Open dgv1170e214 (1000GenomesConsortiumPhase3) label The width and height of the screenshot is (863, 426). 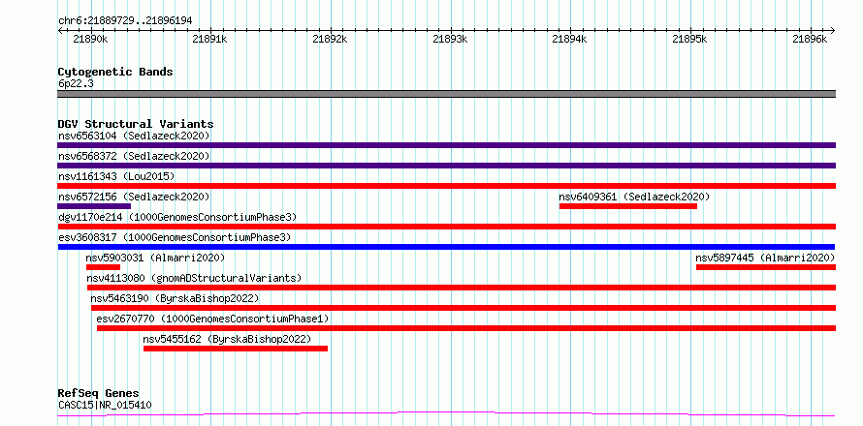pos(177,217)
